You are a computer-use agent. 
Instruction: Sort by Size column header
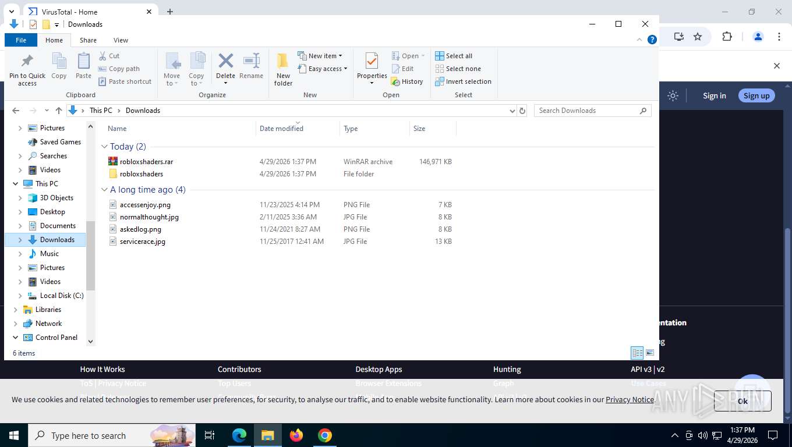click(433, 129)
